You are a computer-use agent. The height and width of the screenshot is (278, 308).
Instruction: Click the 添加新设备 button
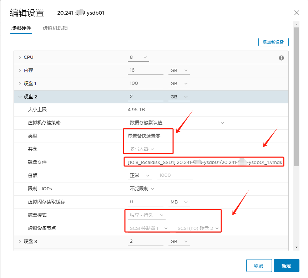coord(273,42)
